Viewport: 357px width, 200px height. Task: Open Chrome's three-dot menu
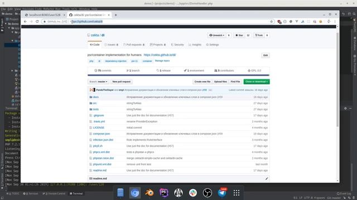coord(335,21)
